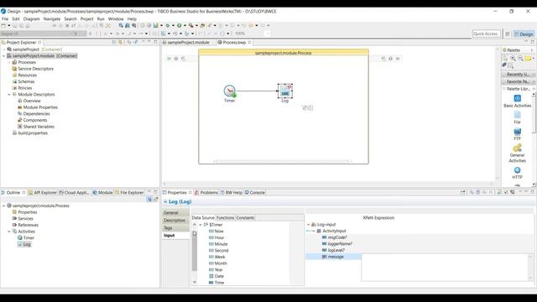
Task: Select Shared Variables in Project Explorer
Action: tap(36, 127)
